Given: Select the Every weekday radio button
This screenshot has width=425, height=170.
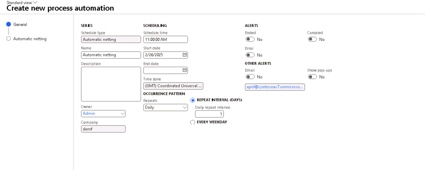Looking at the screenshot, I should pyautogui.click(x=193, y=122).
